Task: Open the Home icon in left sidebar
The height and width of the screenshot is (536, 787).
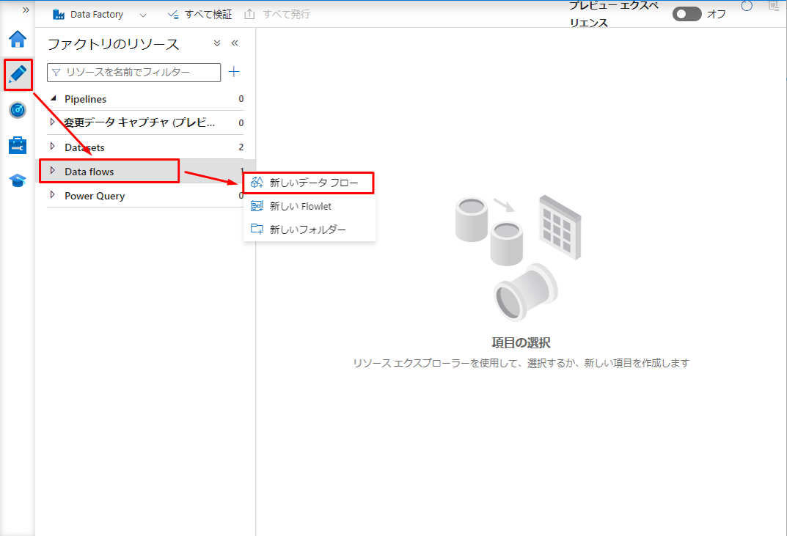Action: (x=18, y=39)
